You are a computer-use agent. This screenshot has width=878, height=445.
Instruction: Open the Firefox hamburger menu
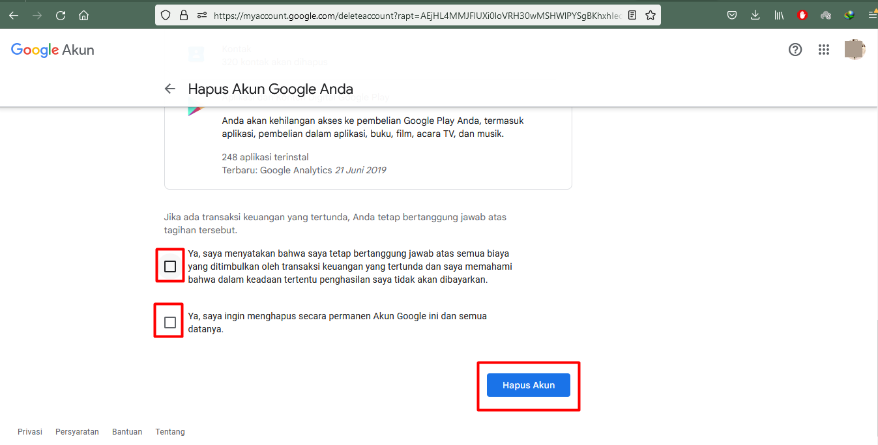[x=872, y=15]
